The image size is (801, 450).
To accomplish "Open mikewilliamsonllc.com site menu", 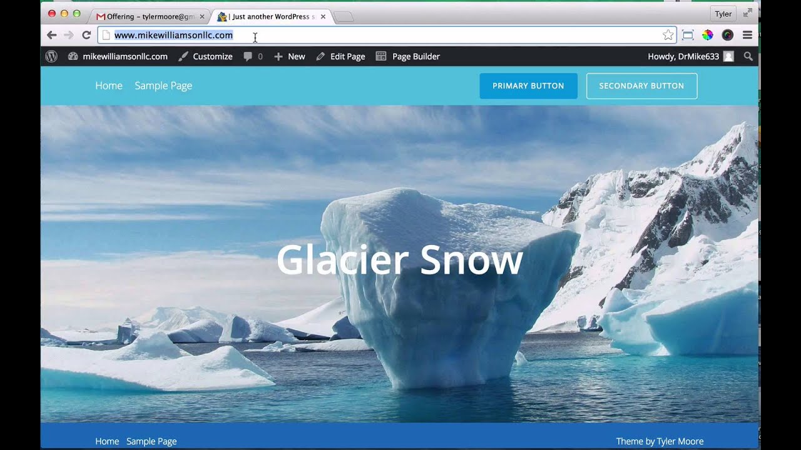I will [x=118, y=56].
